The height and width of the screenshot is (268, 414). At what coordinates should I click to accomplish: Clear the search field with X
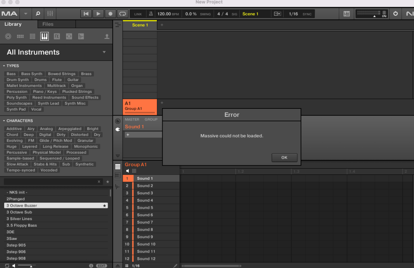tap(99, 181)
